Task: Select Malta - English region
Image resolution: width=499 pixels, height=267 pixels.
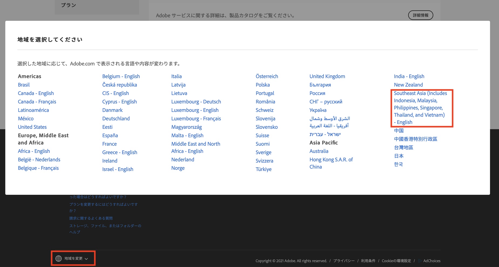Action: [x=187, y=135]
